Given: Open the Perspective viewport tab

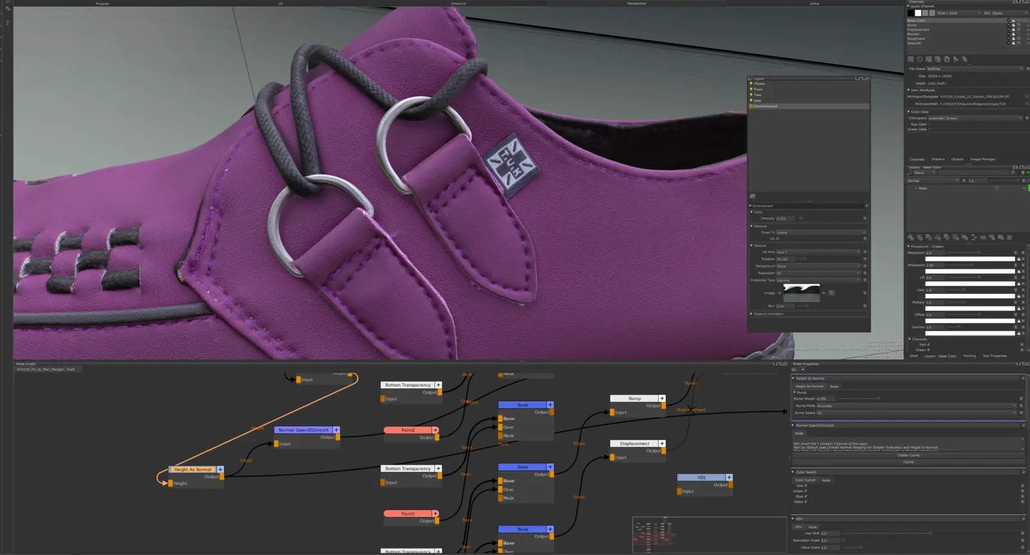Looking at the screenshot, I should click(636, 3).
